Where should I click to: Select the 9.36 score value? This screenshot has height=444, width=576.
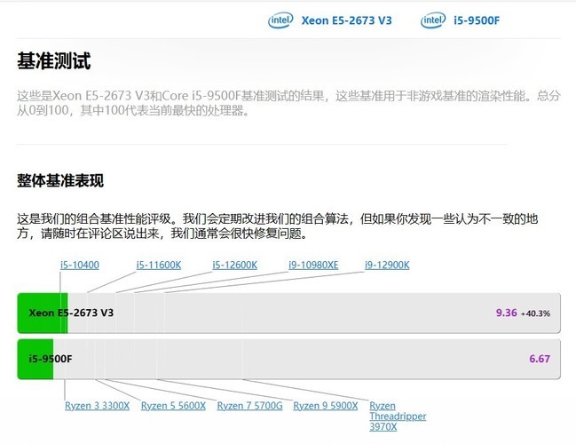pos(506,313)
